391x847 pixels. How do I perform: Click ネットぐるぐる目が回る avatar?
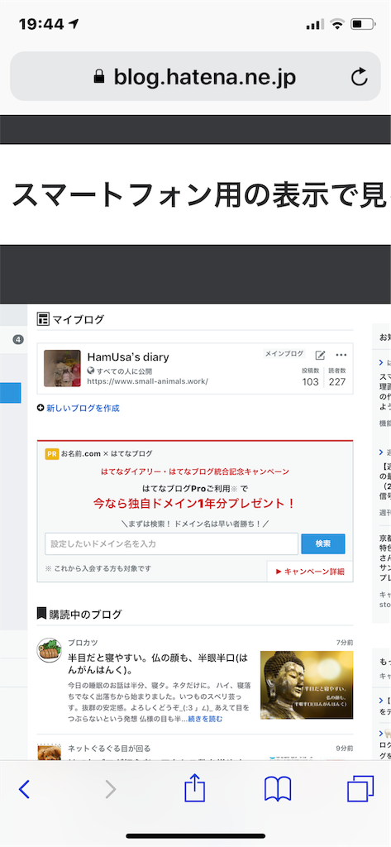(49, 751)
